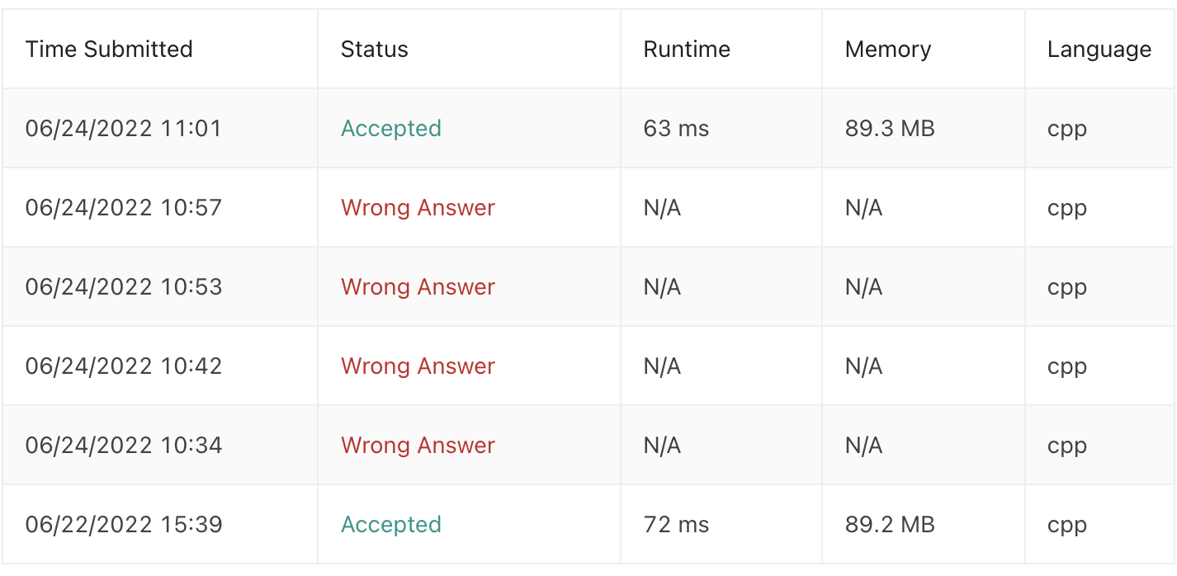This screenshot has height=576, width=1177.
Task: Open the Wrong Answer submission at 10:53
Action: [418, 287]
